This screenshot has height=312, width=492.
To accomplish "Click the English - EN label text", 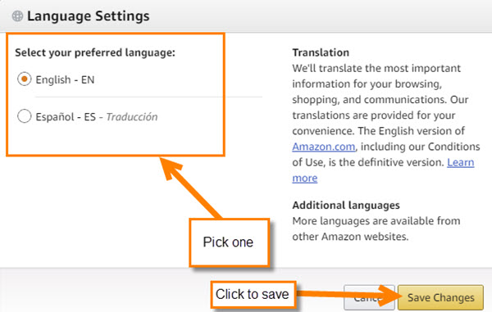I will [x=65, y=79].
